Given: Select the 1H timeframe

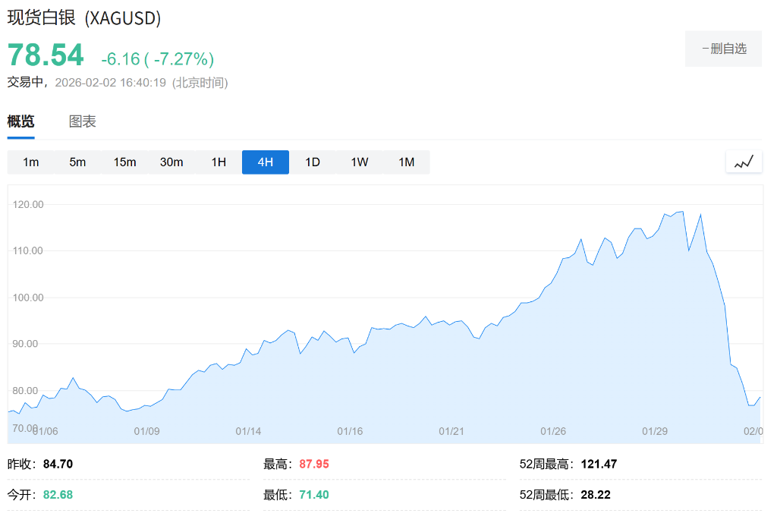Looking at the screenshot, I should (219, 162).
